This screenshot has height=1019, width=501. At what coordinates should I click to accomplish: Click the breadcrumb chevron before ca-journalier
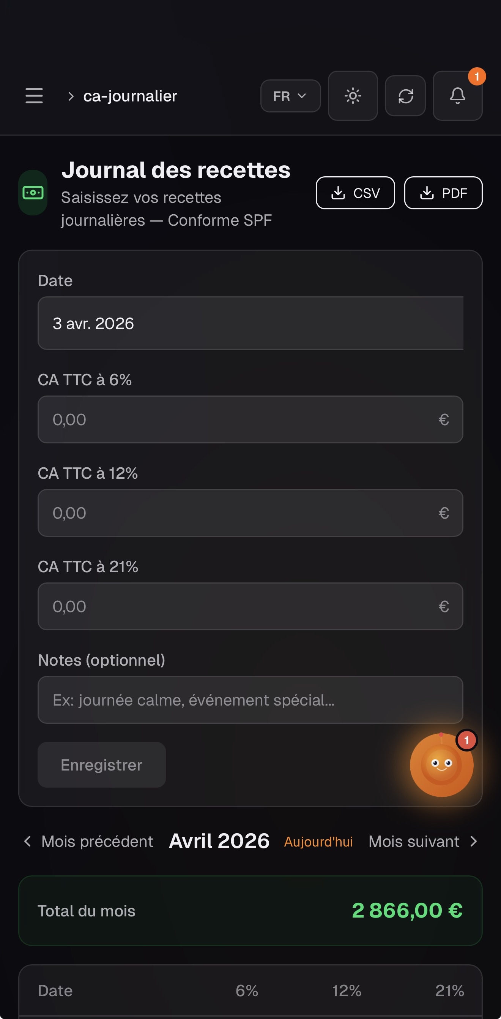[71, 96]
